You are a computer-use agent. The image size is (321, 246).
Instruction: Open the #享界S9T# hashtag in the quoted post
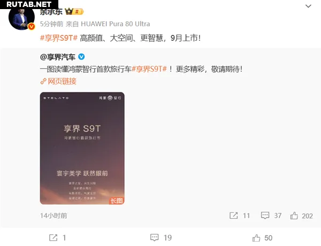(149, 69)
